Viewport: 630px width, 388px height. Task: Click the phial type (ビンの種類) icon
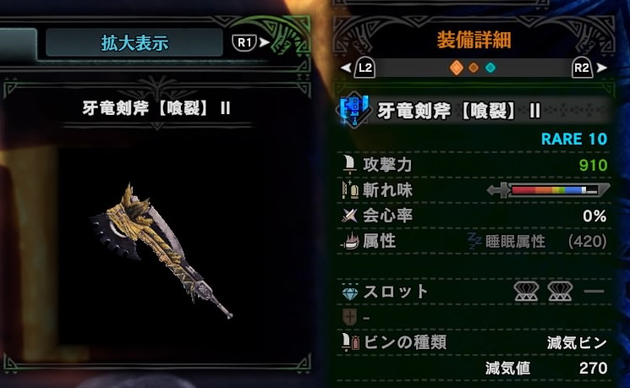click(350, 342)
